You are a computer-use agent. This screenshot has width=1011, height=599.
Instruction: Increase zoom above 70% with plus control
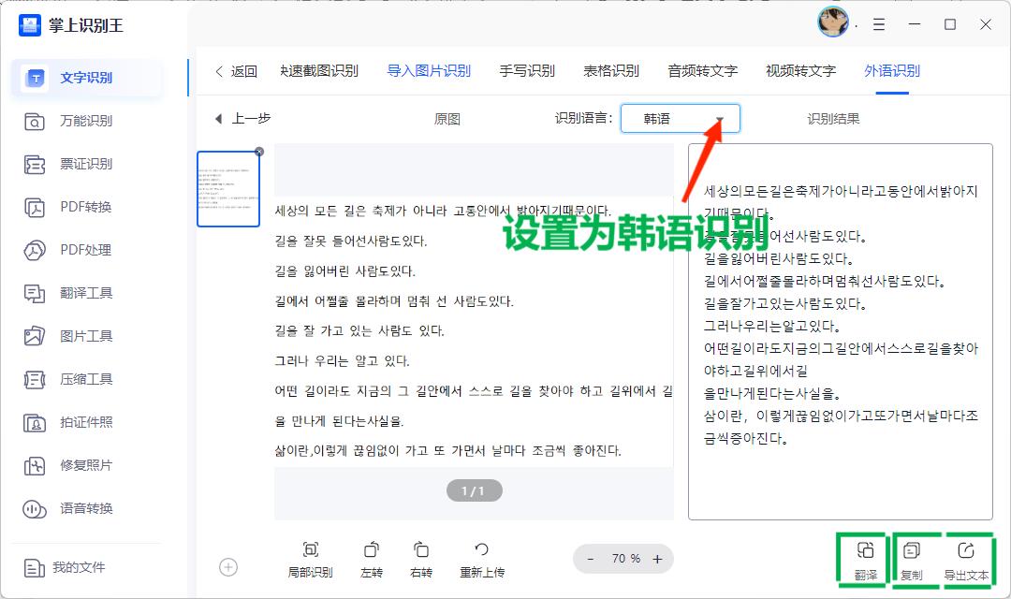659,559
